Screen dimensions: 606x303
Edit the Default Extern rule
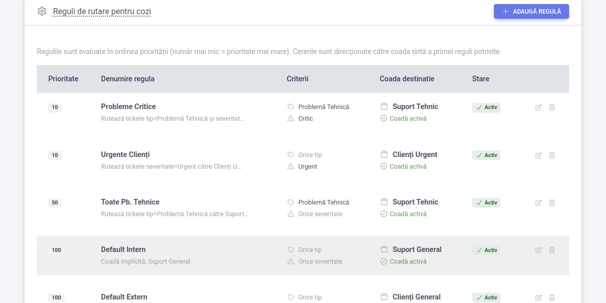(538, 298)
